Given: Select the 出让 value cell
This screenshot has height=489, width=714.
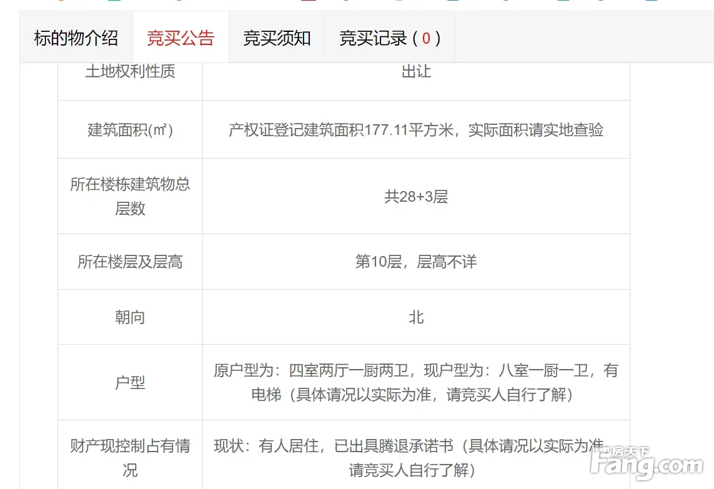Looking at the screenshot, I should pyautogui.click(x=416, y=72).
